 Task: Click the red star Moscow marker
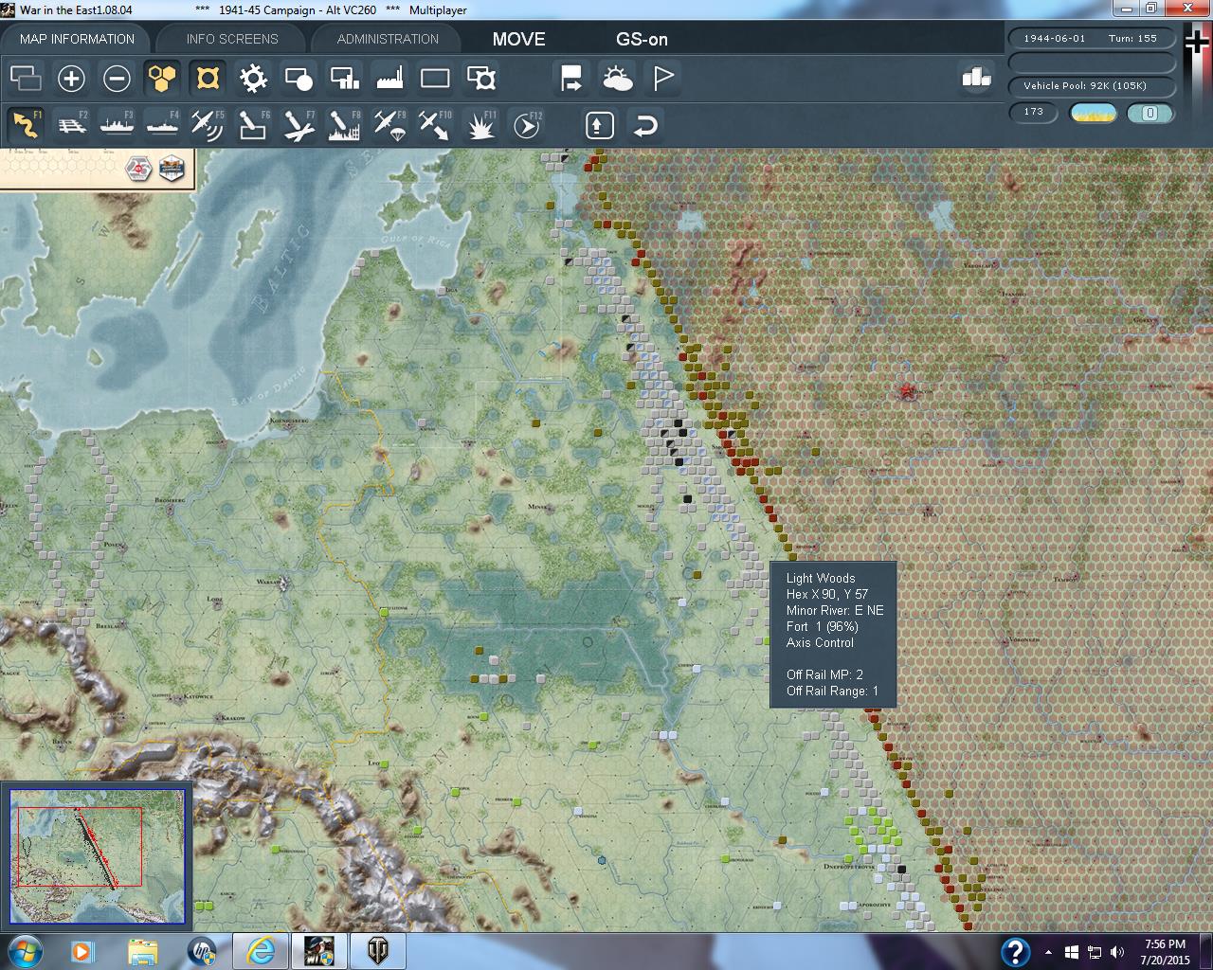tap(908, 390)
